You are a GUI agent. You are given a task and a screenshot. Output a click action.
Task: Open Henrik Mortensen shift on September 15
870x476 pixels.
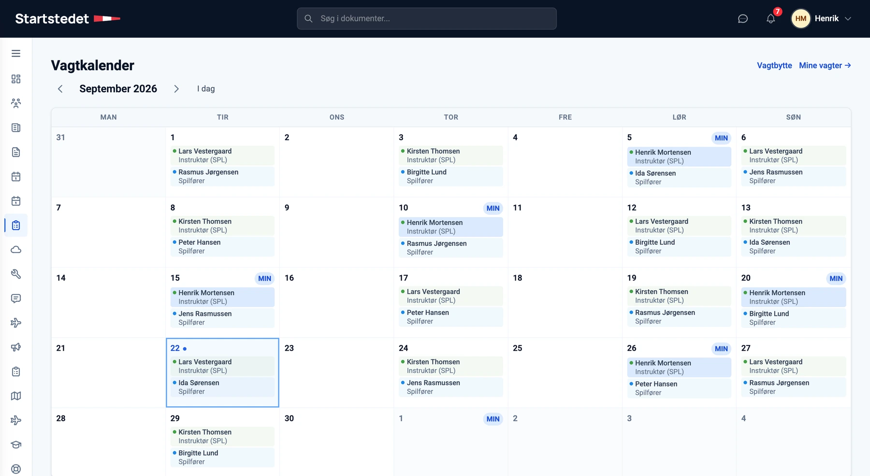pyautogui.click(x=222, y=297)
